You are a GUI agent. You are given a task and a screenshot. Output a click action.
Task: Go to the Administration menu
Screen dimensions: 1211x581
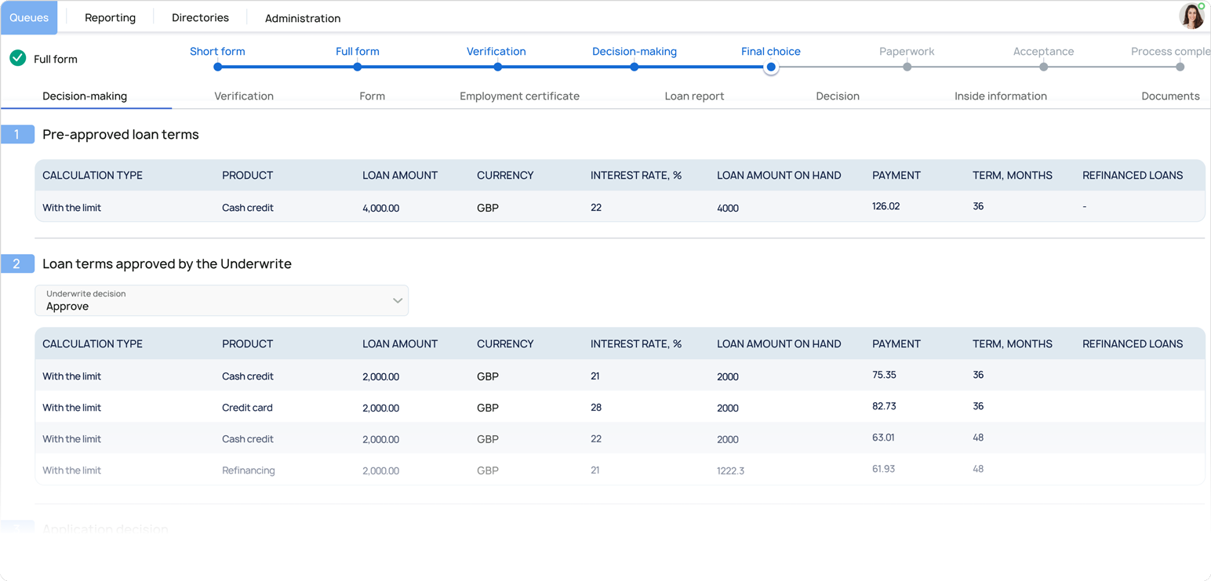303,18
